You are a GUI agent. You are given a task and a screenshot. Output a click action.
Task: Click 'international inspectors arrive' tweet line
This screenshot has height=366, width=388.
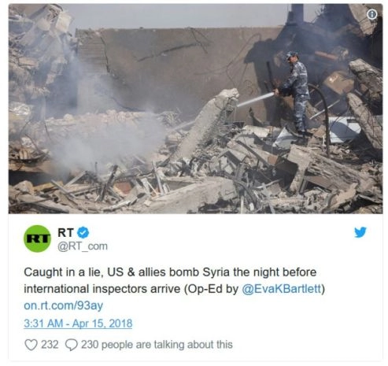[x=102, y=289]
